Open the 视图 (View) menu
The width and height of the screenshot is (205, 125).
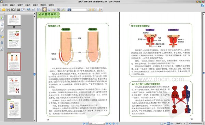(20, 5)
